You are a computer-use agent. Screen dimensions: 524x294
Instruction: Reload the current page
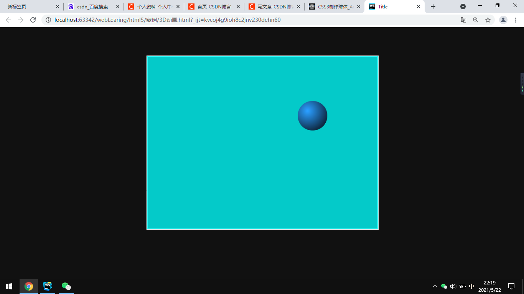click(x=33, y=20)
